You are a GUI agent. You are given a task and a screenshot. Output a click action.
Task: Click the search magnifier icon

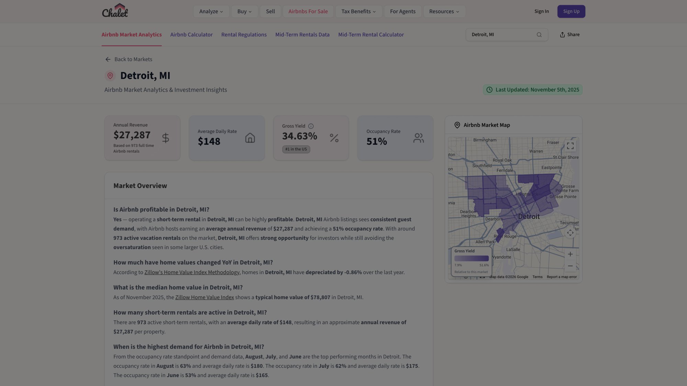click(x=539, y=35)
